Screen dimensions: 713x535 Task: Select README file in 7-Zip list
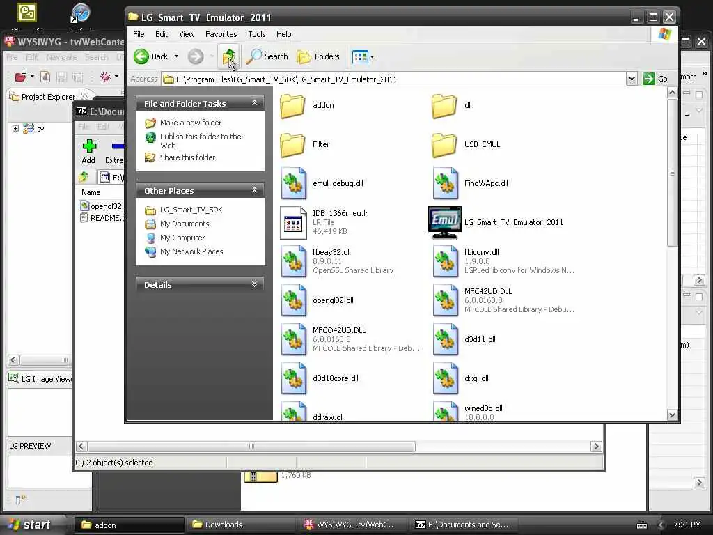coord(102,218)
